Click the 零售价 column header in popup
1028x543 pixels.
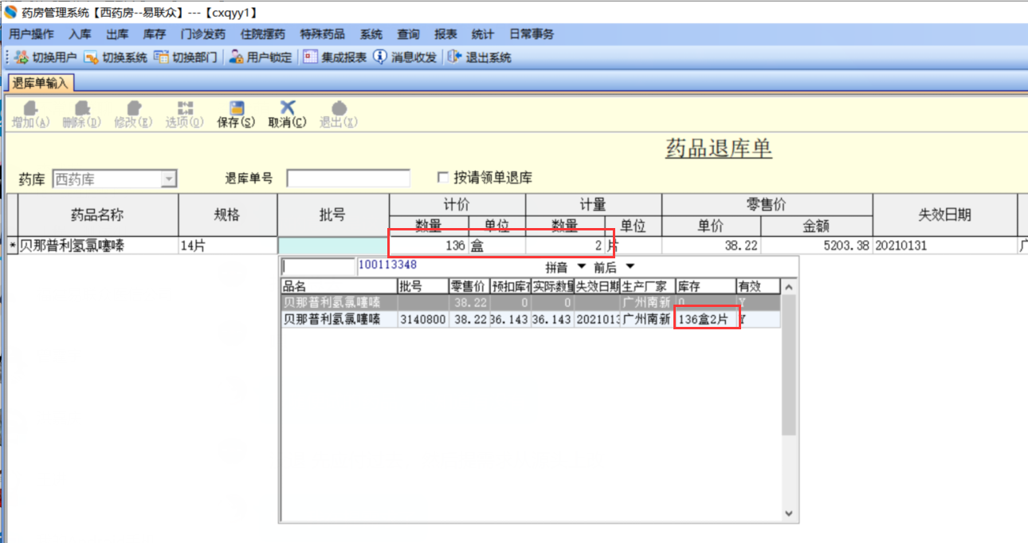point(468,286)
